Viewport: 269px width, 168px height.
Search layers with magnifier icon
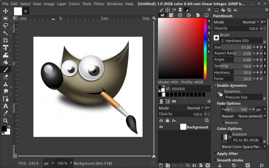207,120
